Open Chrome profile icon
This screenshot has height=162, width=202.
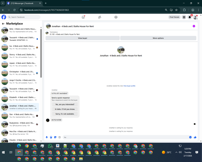(193, 10)
